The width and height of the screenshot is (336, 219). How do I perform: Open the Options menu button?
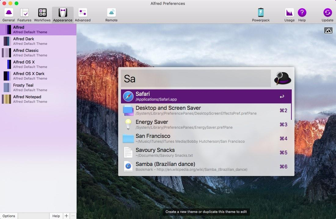coord(9,216)
